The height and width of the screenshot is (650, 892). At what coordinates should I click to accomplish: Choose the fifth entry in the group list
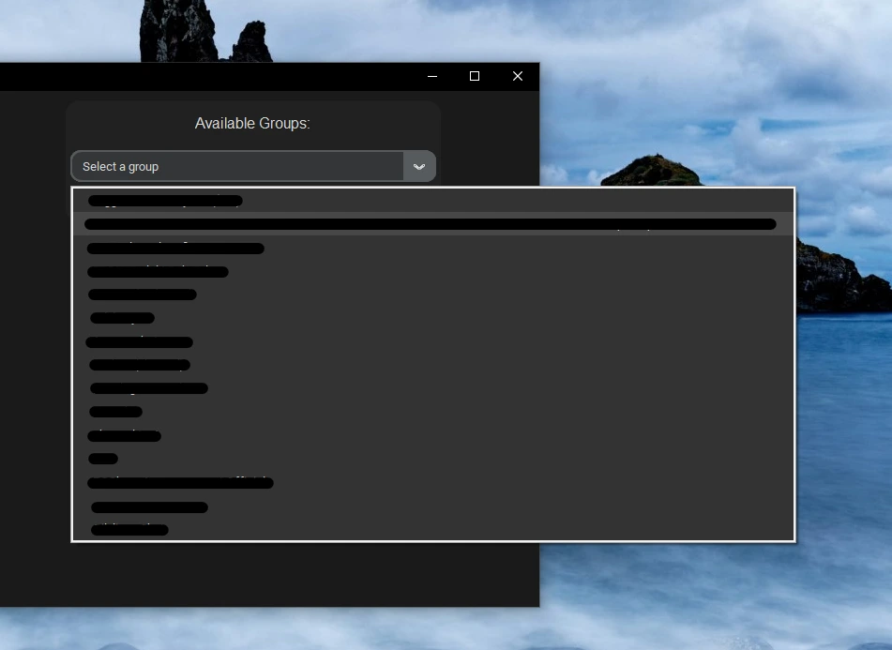143,295
